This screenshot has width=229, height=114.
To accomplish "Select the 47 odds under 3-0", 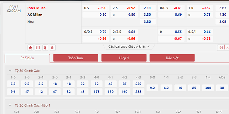I will 55,92.
